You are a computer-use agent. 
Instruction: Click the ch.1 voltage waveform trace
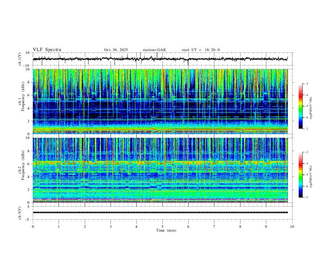click(160, 59)
